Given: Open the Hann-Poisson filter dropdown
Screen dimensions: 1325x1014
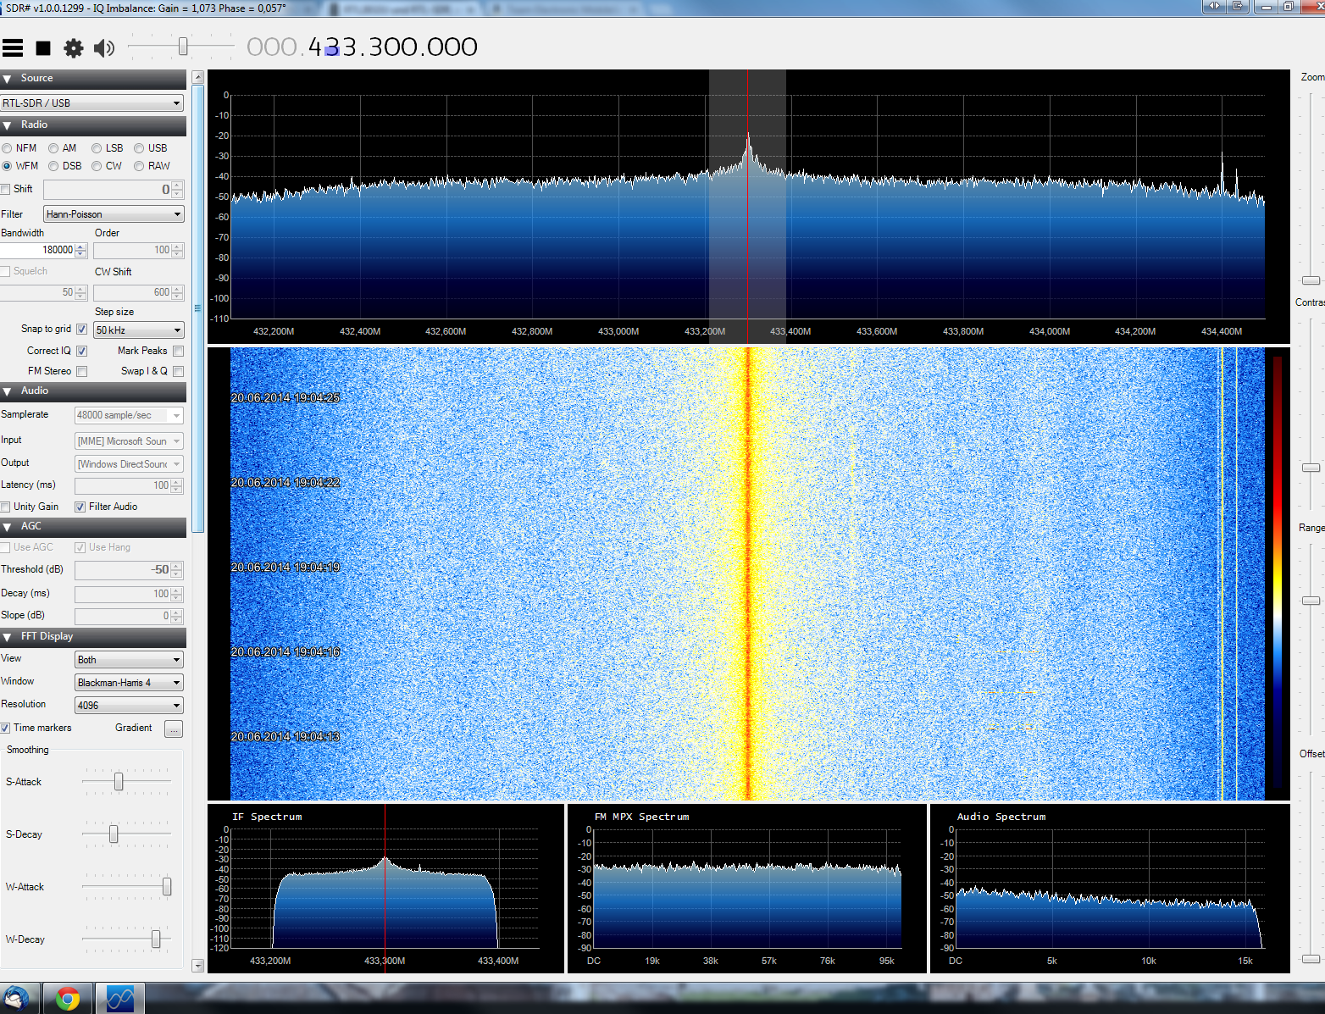Looking at the screenshot, I should tap(114, 214).
